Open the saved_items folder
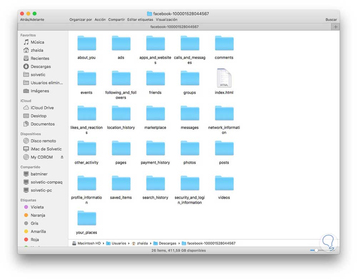The width and height of the screenshot is (357, 279). coord(121,183)
